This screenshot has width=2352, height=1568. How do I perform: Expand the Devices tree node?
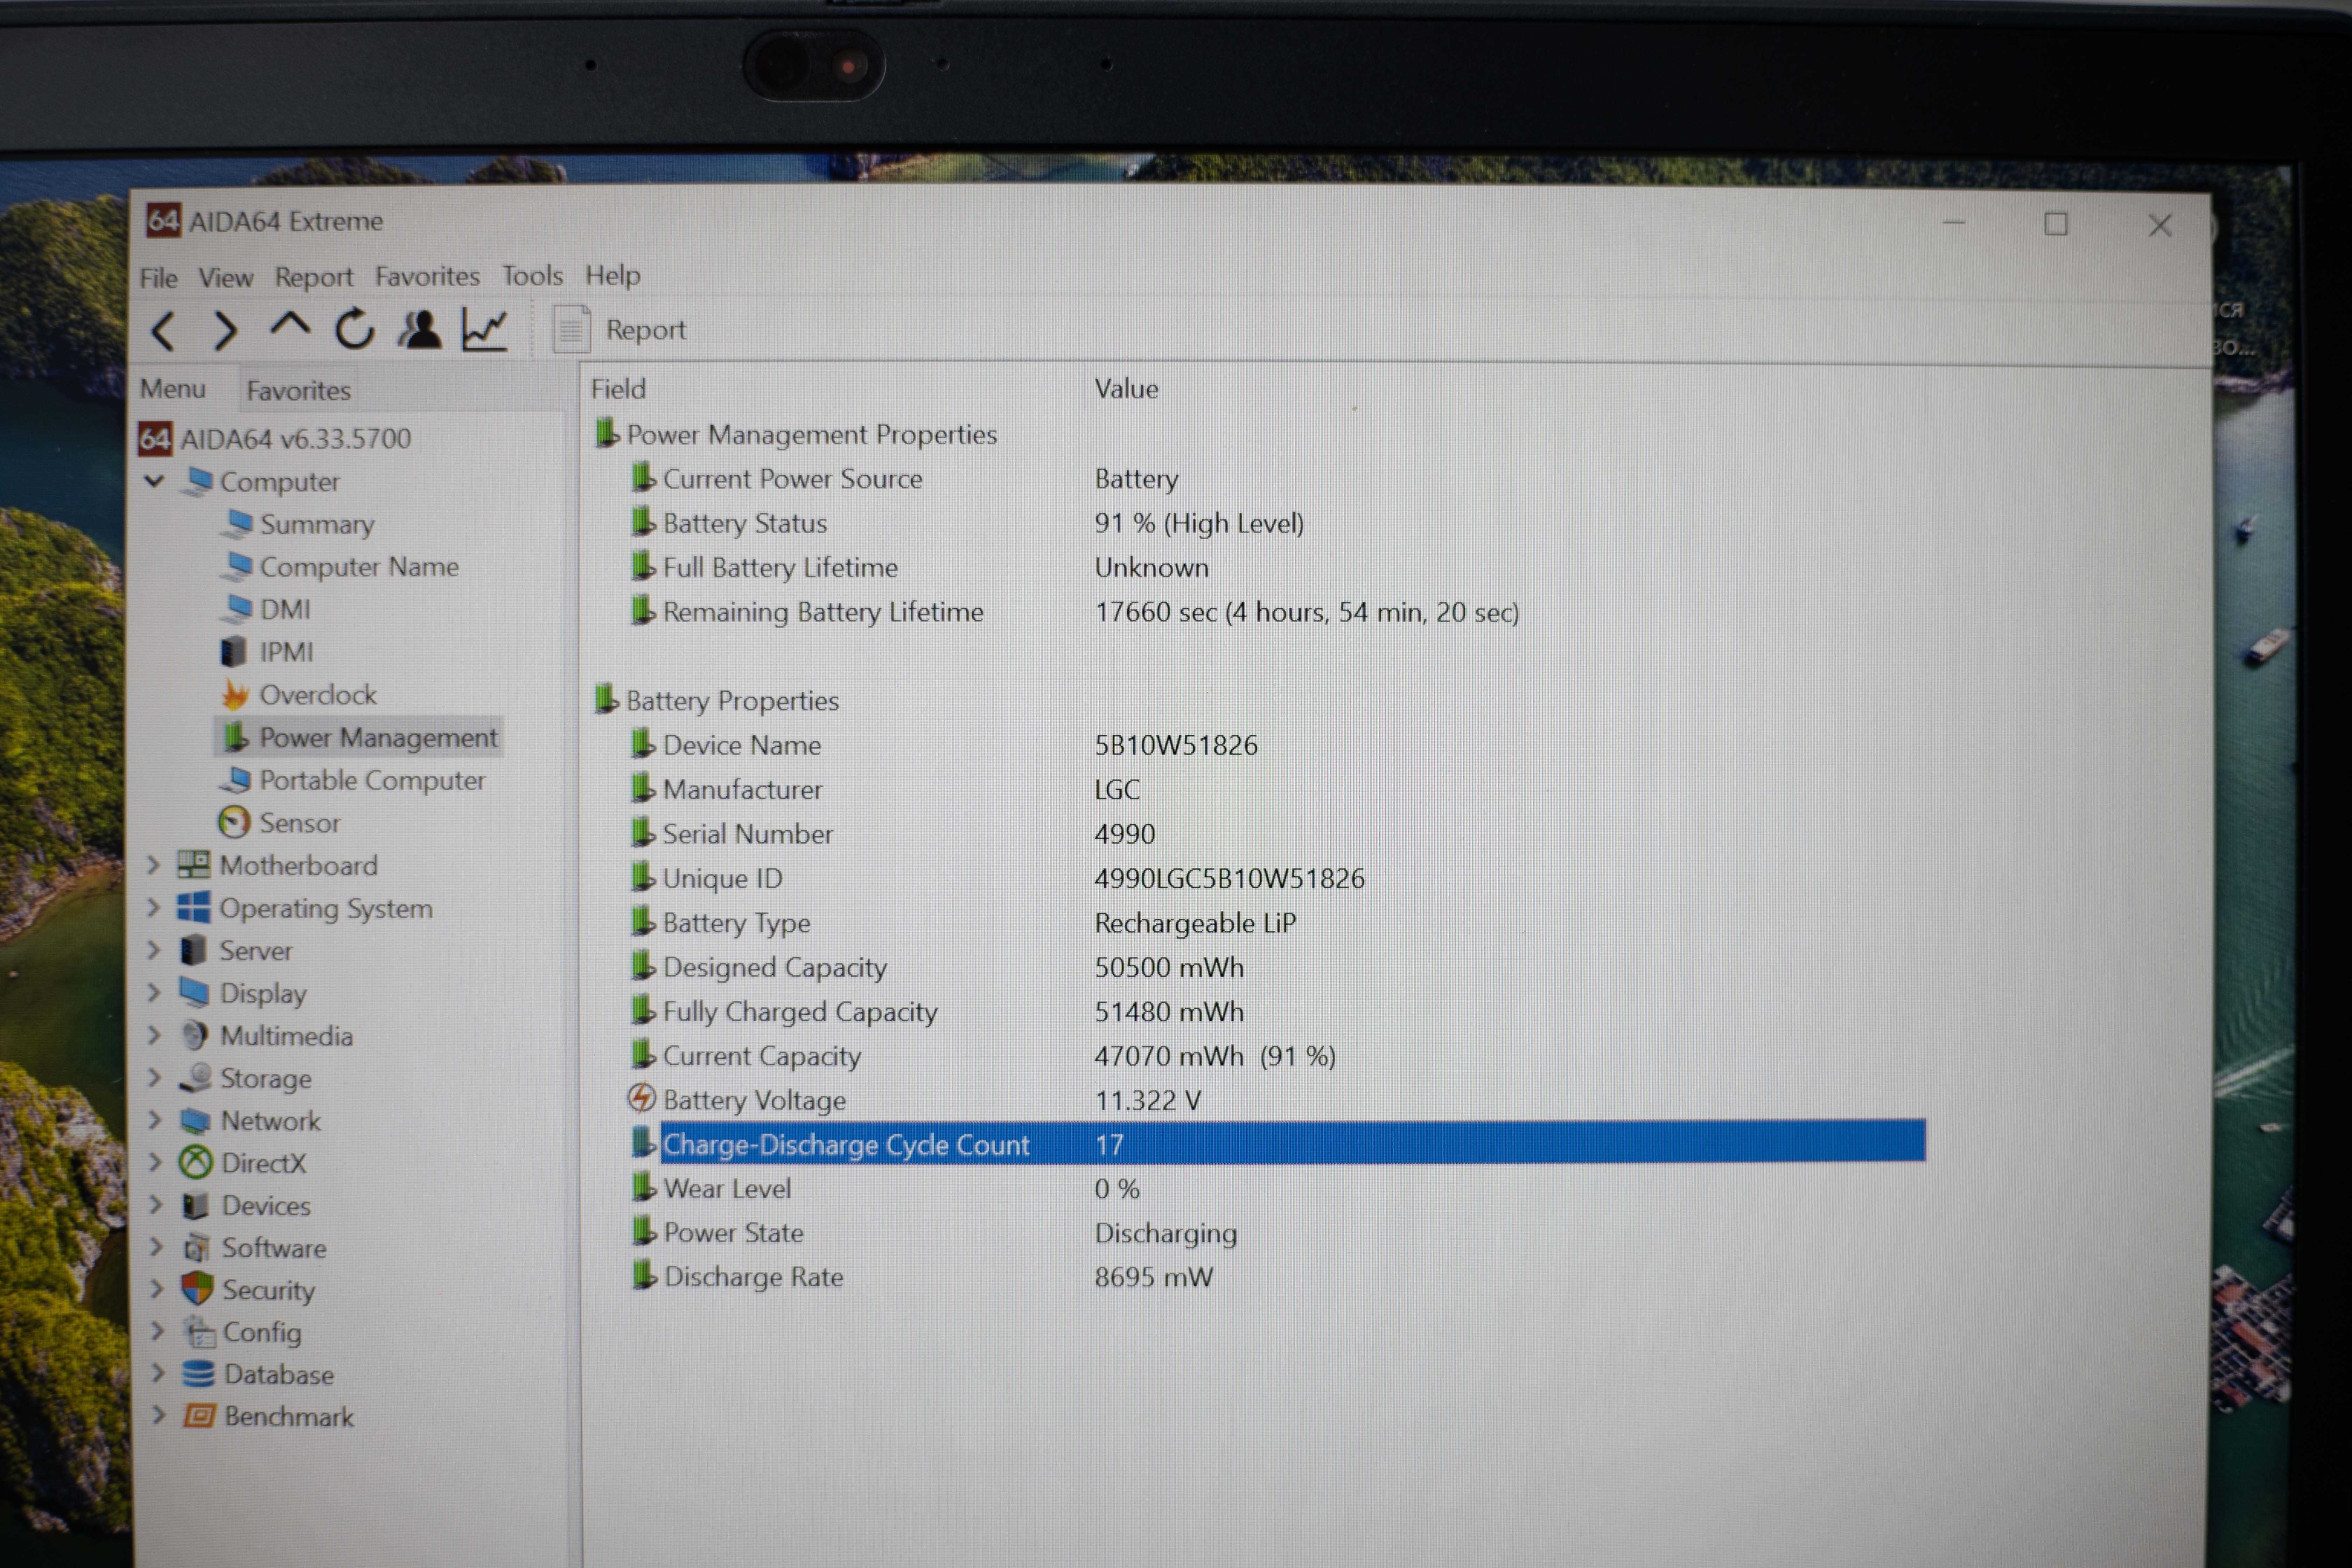click(156, 1205)
